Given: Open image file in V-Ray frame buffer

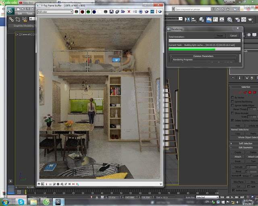Looking at the screenshot, I should coord(123,12).
